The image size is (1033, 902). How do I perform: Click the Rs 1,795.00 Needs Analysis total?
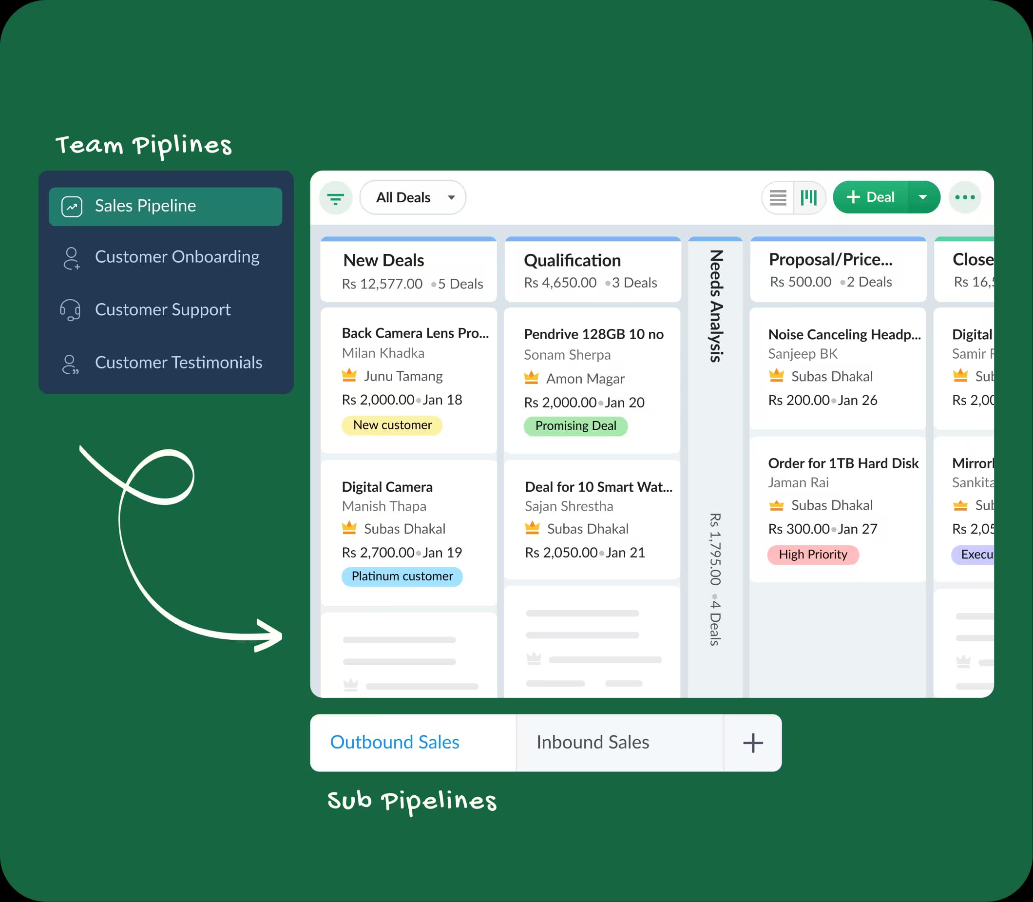(x=715, y=550)
